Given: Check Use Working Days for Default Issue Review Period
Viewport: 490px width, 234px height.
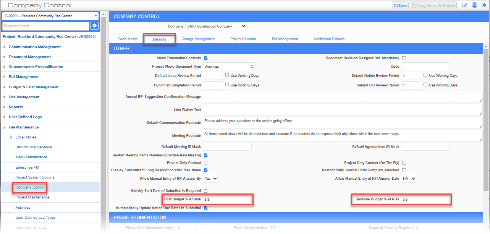Looking at the screenshot, I should (227, 75).
